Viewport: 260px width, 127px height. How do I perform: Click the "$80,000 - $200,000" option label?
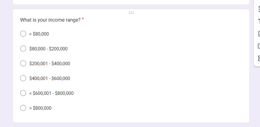(48, 49)
